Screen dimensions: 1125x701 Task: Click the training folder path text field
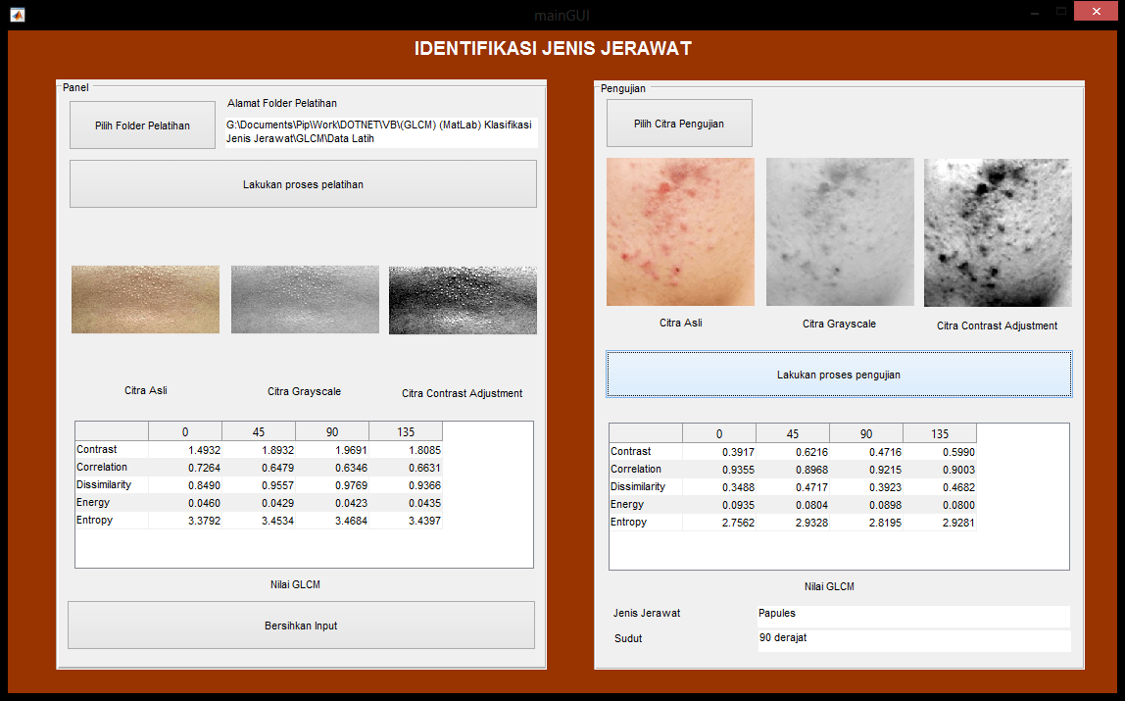pyautogui.click(x=380, y=132)
